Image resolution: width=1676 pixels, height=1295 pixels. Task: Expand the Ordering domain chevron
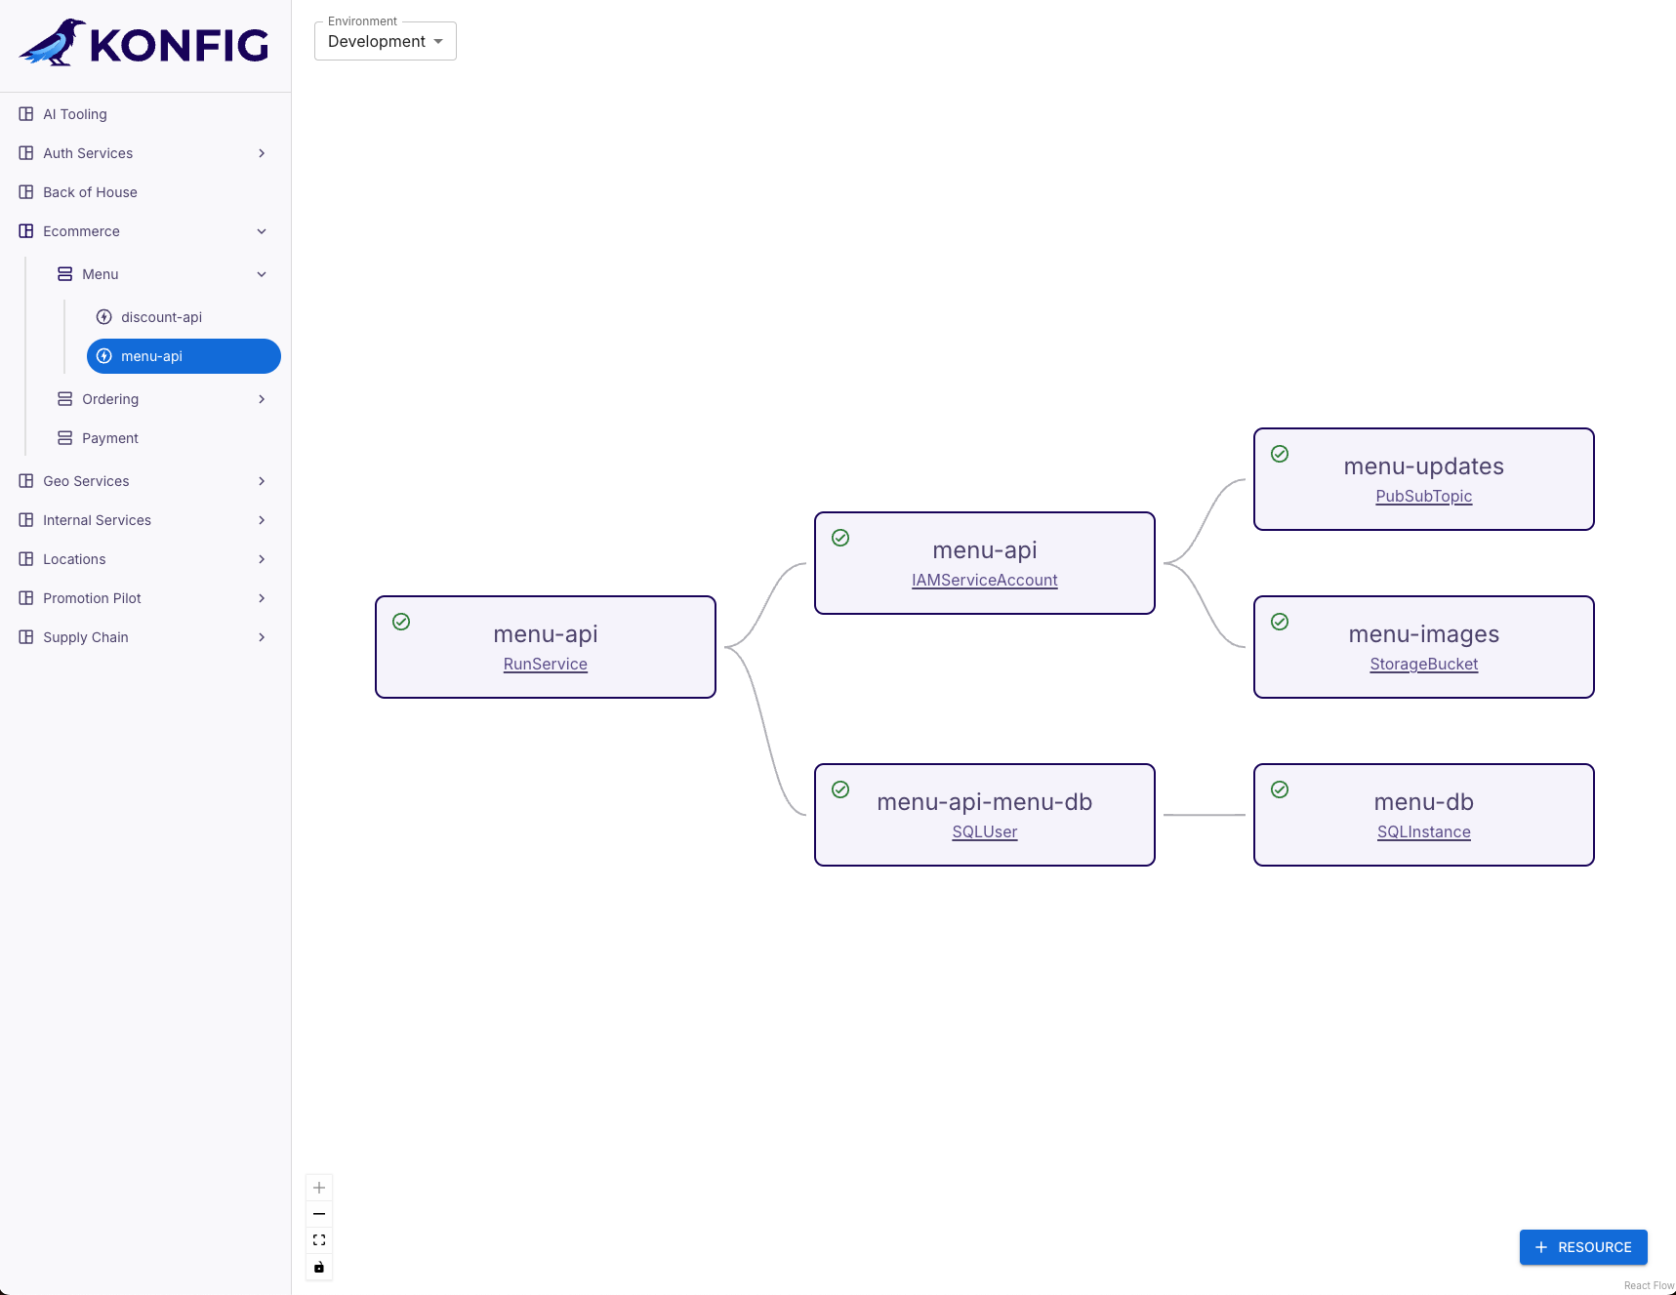click(262, 399)
